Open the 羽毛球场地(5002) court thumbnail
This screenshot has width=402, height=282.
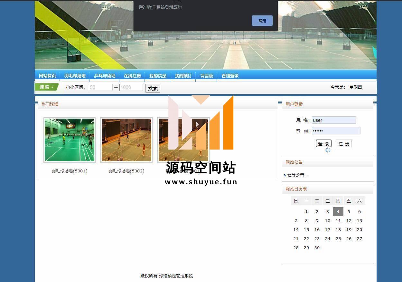tap(126, 140)
